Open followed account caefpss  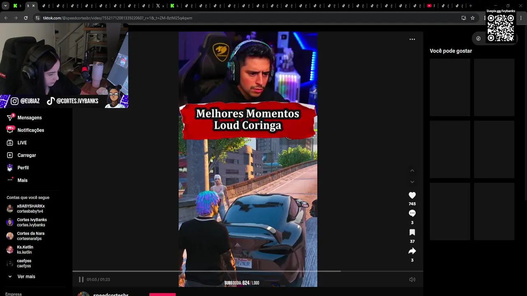pos(19,264)
